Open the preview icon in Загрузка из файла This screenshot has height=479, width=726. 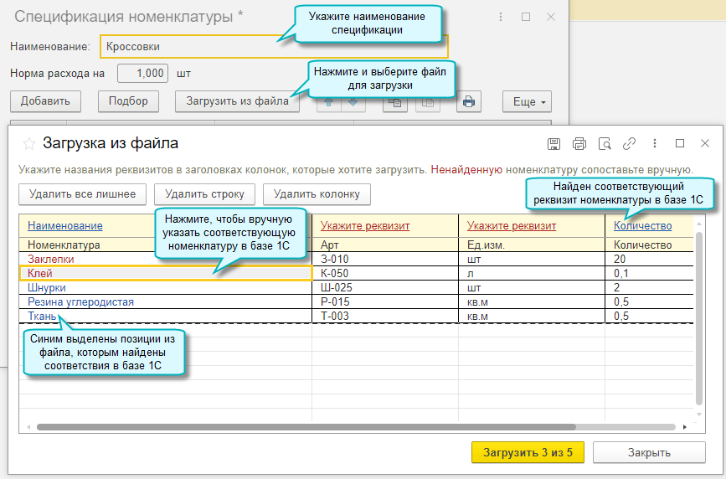[x=605, y=143]
